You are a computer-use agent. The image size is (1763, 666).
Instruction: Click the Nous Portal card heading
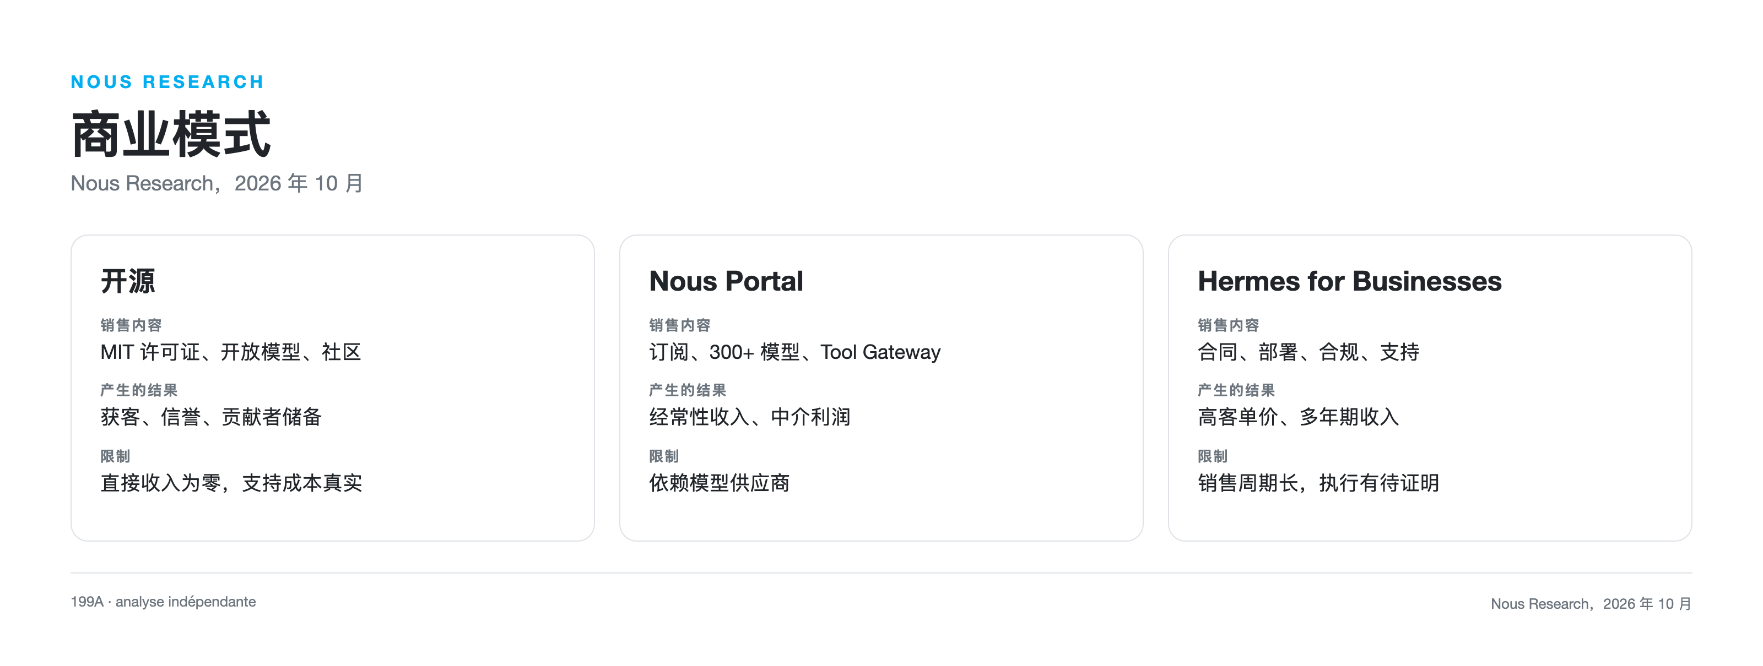tap(726, 281)
